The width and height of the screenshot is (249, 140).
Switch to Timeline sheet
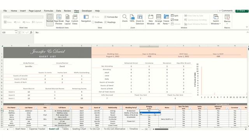tap(133, 129)
